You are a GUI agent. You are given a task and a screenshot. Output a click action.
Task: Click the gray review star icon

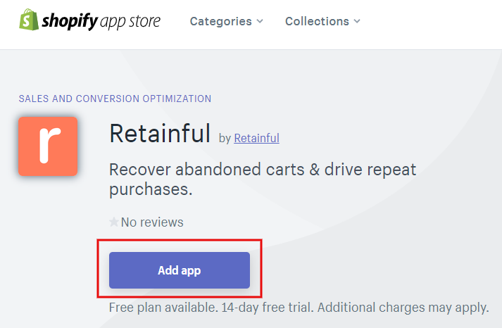(x=113, y=222)
